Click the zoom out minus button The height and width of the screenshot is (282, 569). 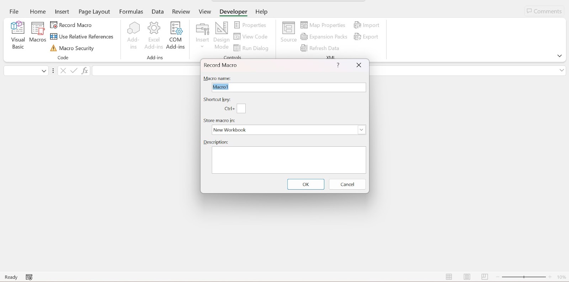click(x=498, y=277)
